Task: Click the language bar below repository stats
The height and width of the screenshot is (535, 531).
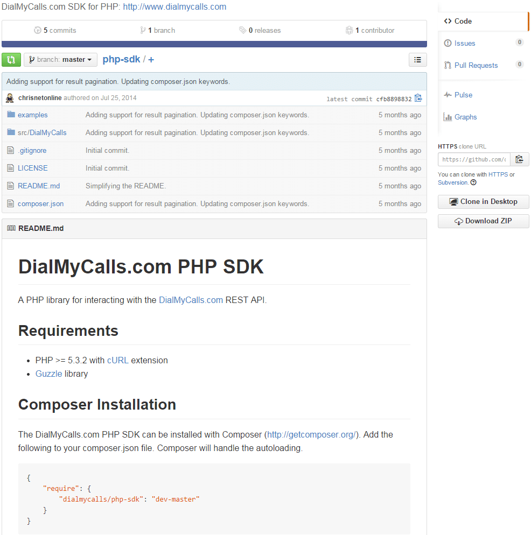Action: (x=214, y=44)
